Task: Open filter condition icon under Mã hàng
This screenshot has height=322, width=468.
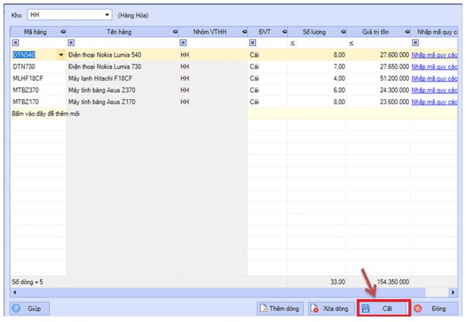Action: pyautogui.click(x=16, y=43)
